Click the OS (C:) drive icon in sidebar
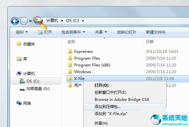The width and height of the screenshot is (189, 127). [x=22, y=81]
